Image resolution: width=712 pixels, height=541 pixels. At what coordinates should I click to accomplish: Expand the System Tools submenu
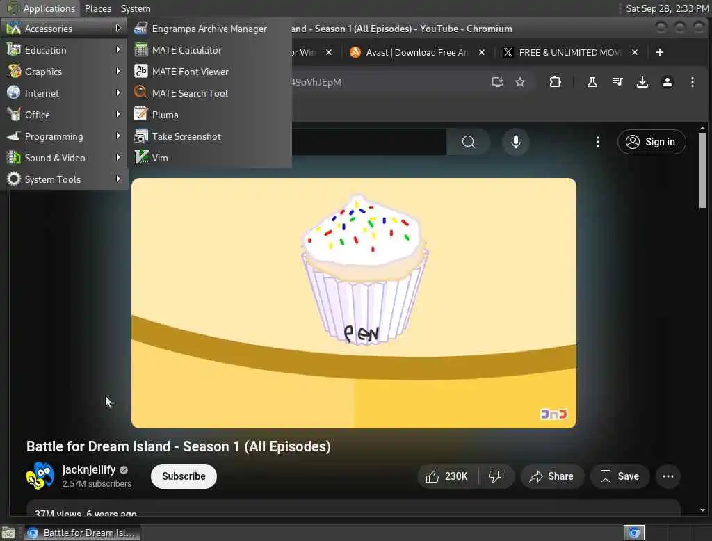(64, 179)
